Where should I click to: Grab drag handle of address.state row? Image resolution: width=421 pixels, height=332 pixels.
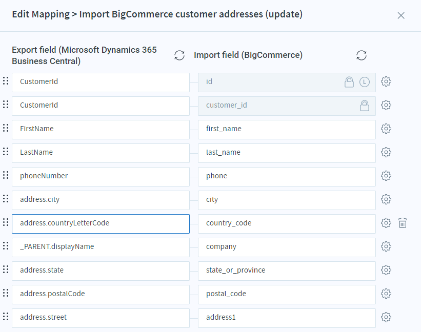(6, 269)
